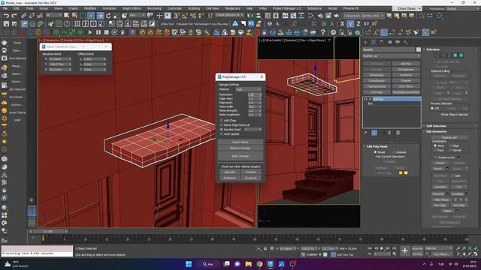The width and height of the screenshot is (481, 270).
Task: Click the Reset Values button in PolyDamage
Action: click(x=240, y=142)
